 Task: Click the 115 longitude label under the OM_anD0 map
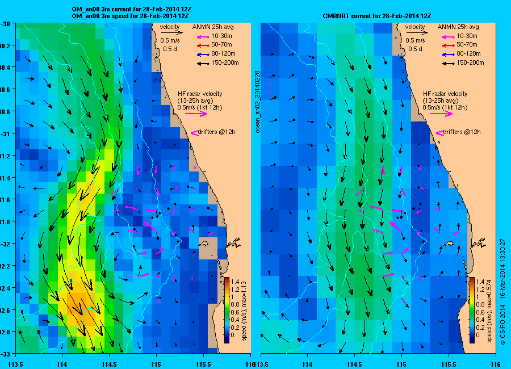pyautogui.click(x=156, y=364)
